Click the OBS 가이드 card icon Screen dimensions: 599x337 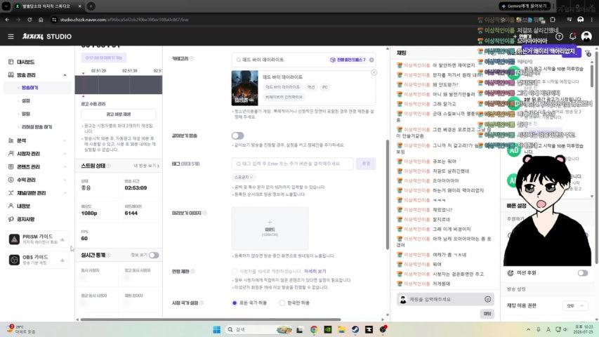click(14, 260)
